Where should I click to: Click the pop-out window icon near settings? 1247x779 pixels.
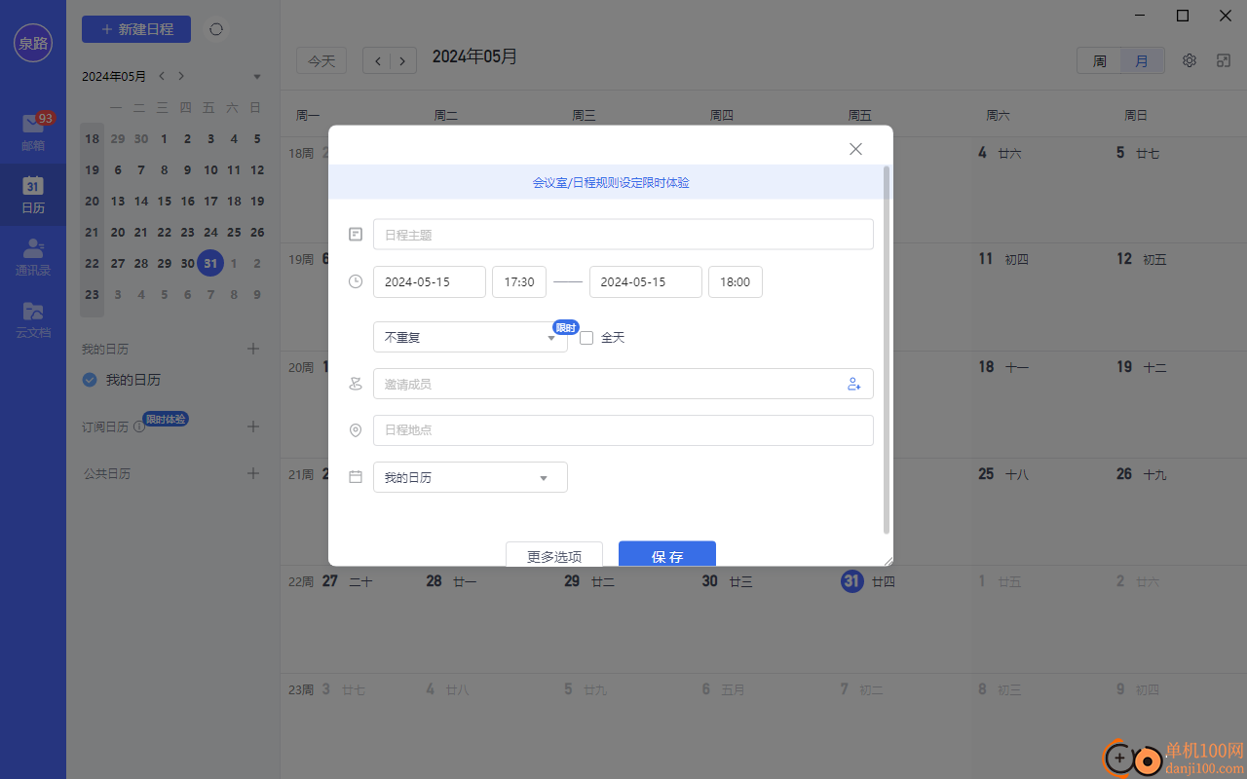pos(1224,60)
